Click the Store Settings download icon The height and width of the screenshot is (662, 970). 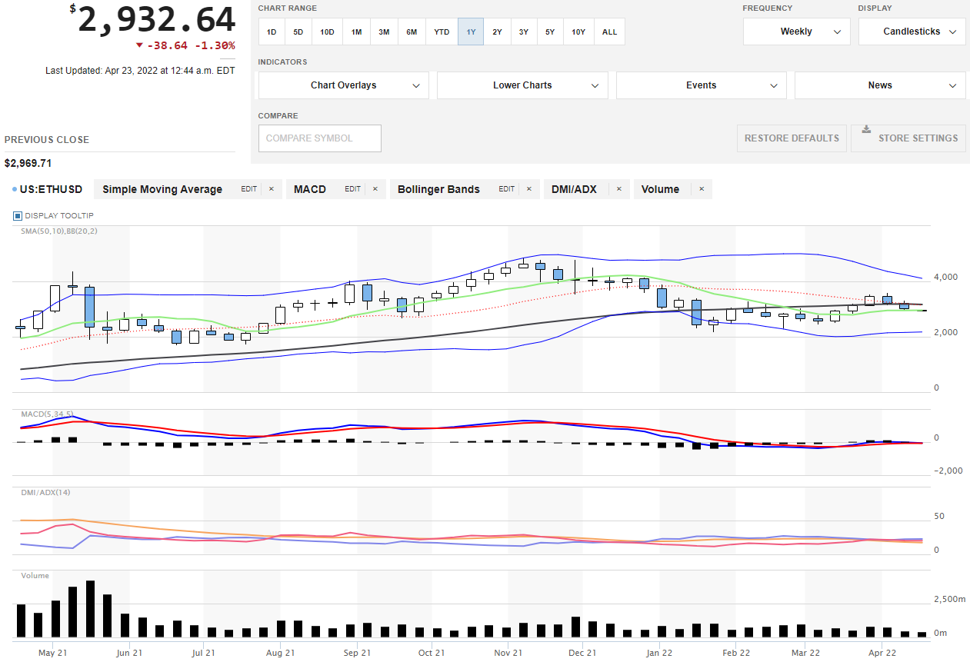point(866,129)
